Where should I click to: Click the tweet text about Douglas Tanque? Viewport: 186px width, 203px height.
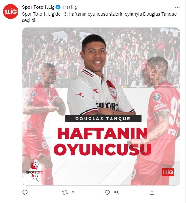[x=99, y=17]
